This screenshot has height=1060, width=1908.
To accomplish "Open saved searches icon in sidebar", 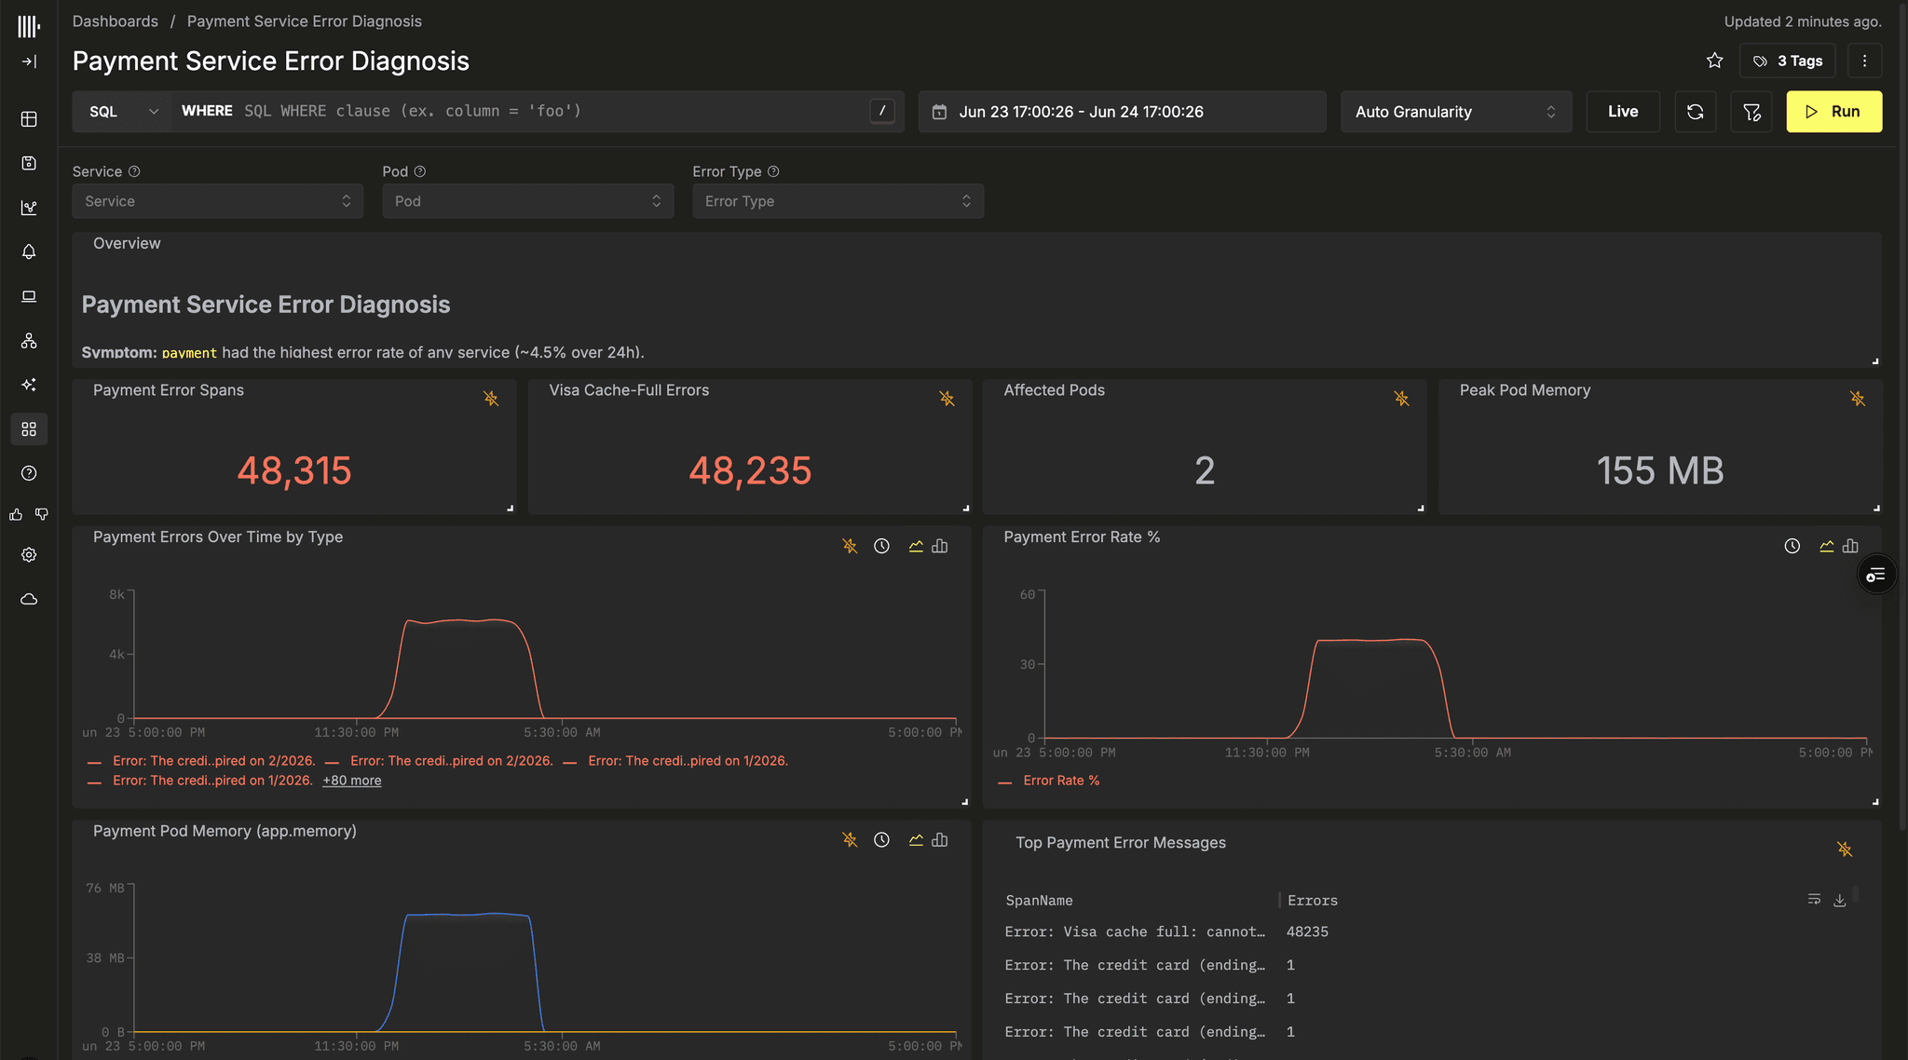I will (29, 163).
